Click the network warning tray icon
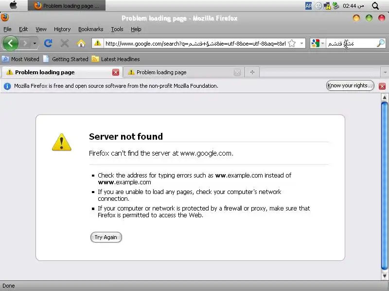This screenshot has width=389, height=291. 327,6
